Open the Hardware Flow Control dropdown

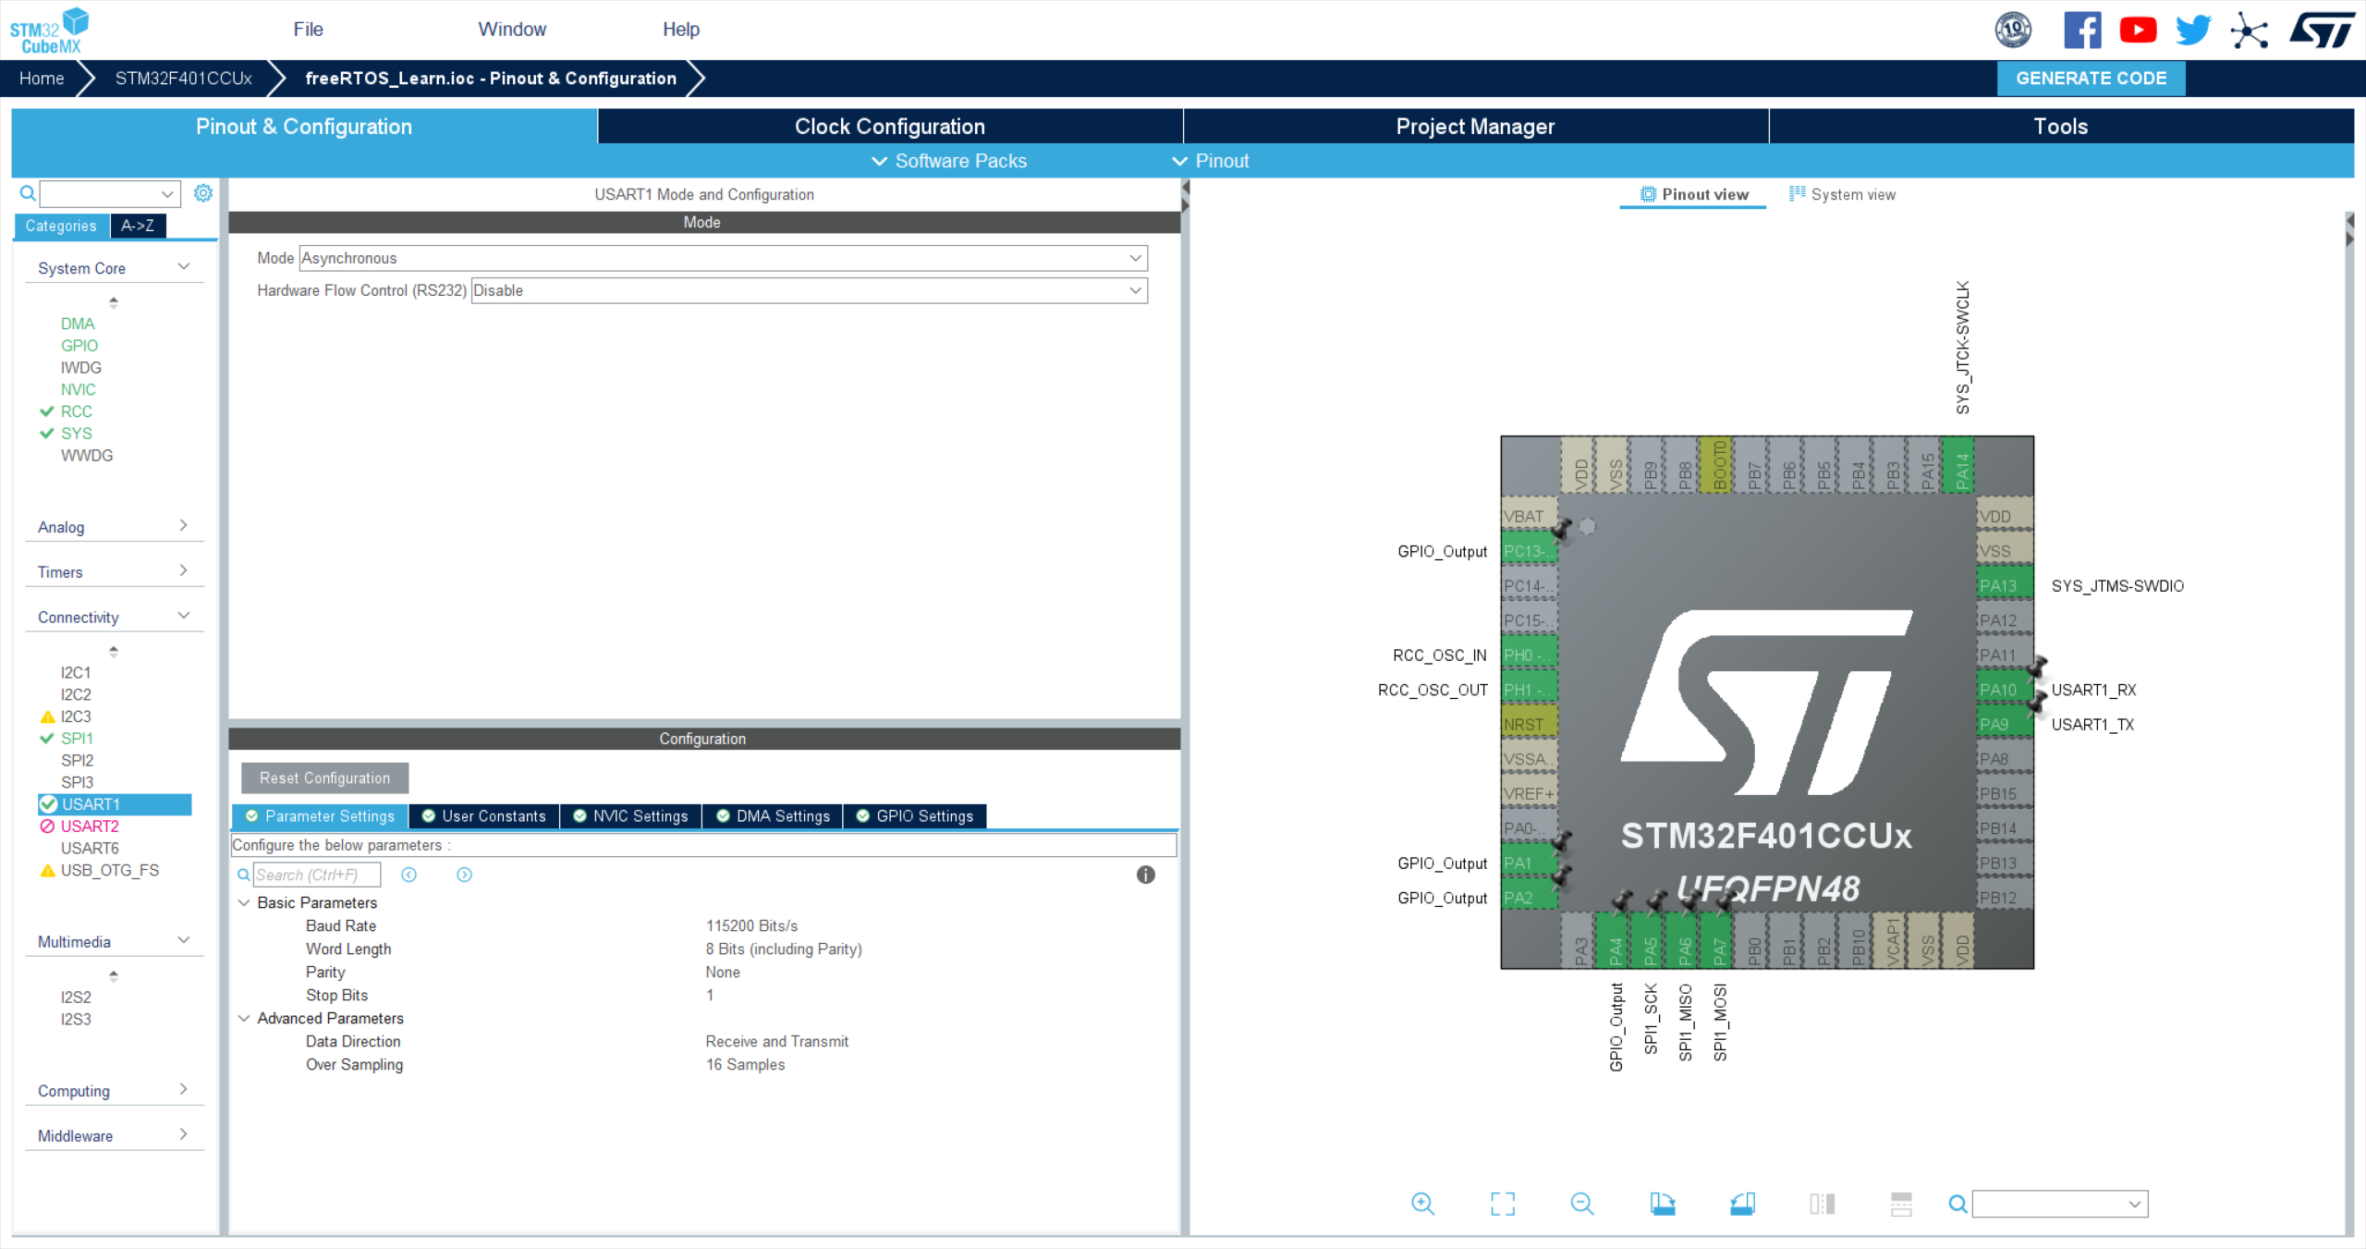[x=810, y=290]
